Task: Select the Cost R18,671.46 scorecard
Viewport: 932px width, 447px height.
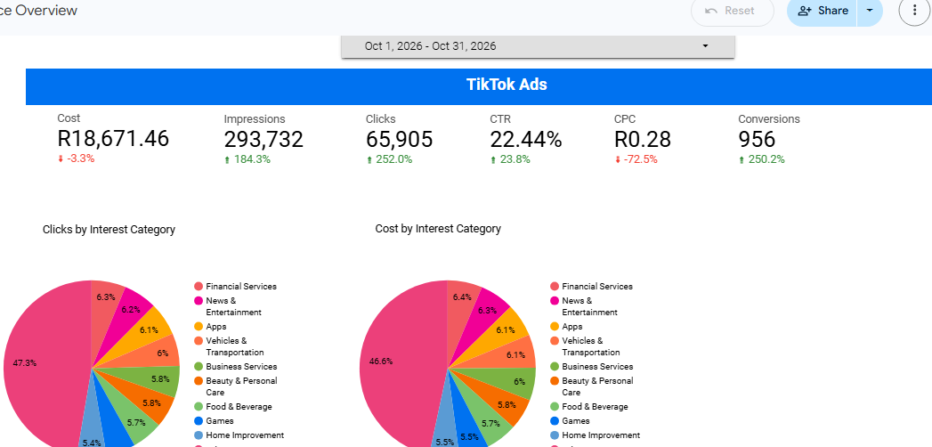Action: (113, 139)
